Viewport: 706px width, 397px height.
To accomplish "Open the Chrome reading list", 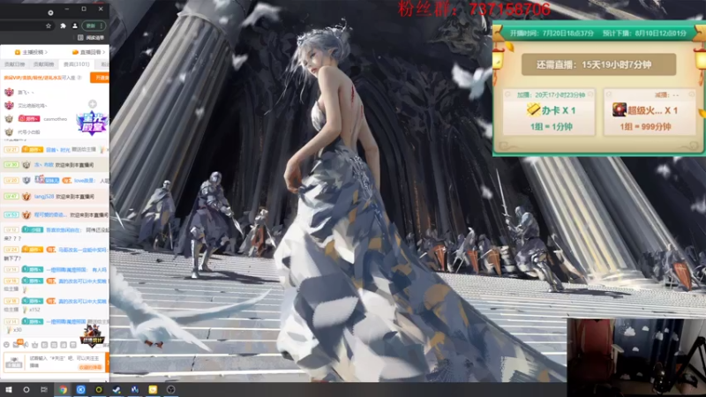I will pos(91,38).
